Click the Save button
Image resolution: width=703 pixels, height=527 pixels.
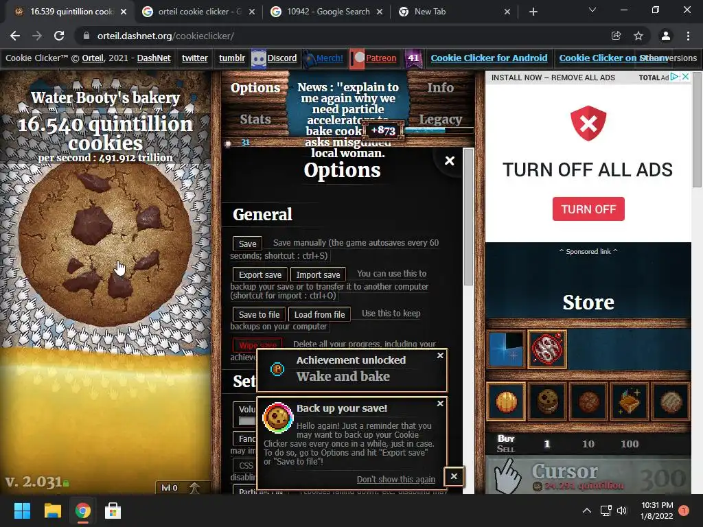[x=247, y=244]
